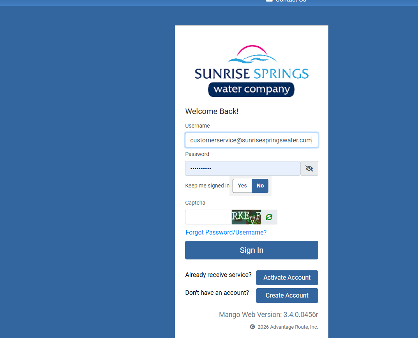418x338 pixels.
Task: Toggle password visibility with the eye icon
Action: (x=309, y=168)
